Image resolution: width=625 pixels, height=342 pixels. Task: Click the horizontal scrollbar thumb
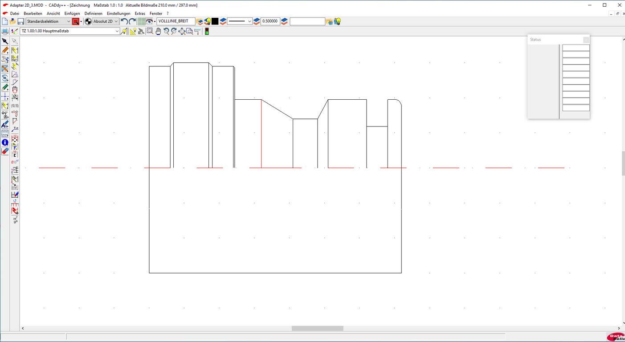(318, 329)
